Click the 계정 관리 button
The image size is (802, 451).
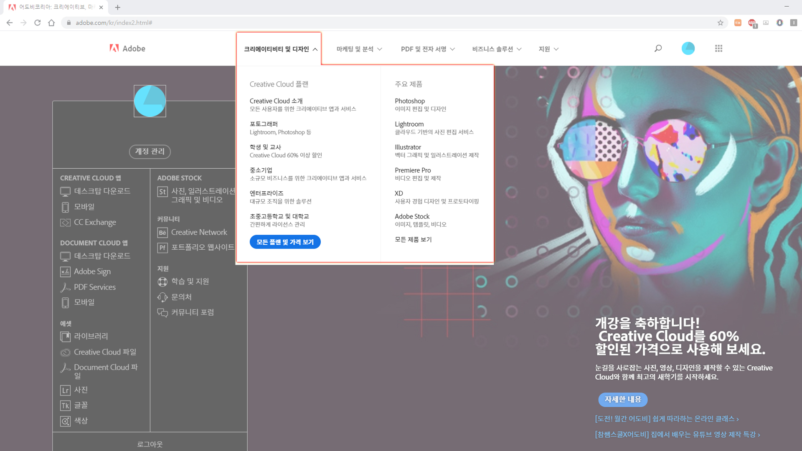pos(150,151)
